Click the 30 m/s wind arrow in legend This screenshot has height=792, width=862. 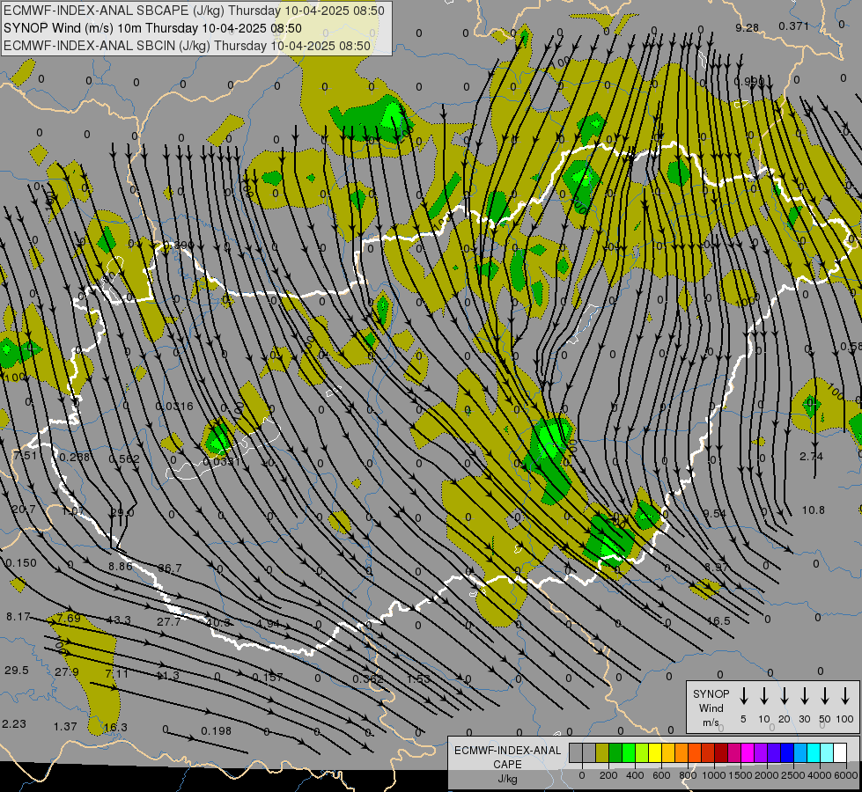point(804,696)
